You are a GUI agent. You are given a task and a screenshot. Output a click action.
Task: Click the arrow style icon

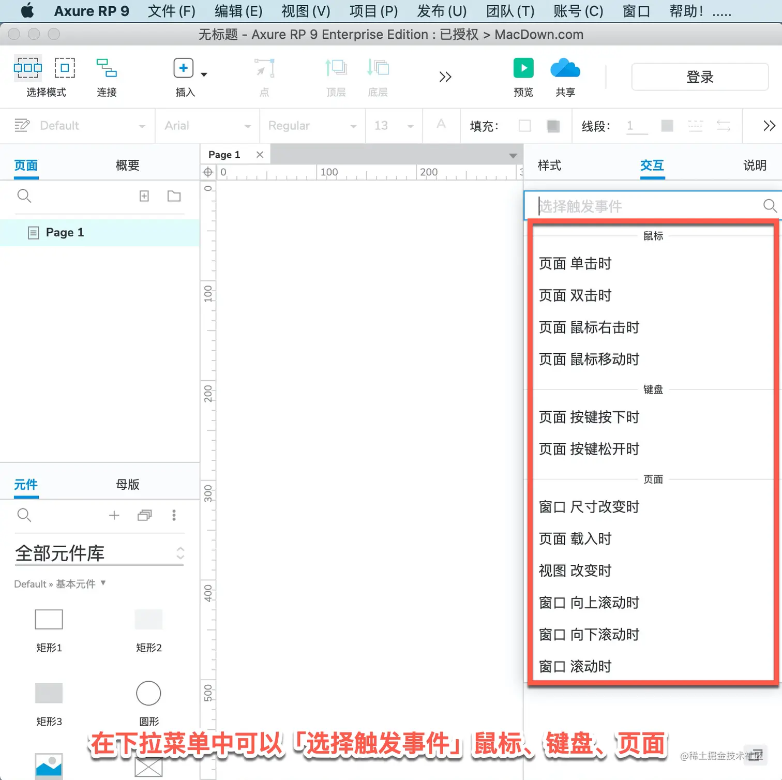tap(724, 126)
